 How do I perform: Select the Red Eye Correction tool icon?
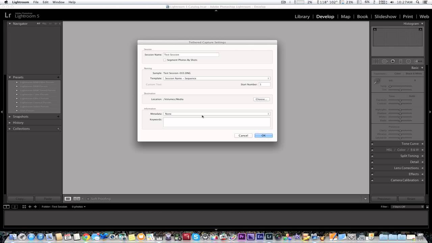[393, 61]
